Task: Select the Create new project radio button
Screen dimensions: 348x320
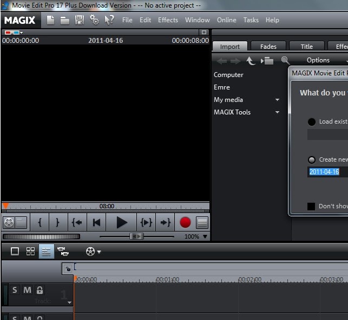Action: (312, 159)
